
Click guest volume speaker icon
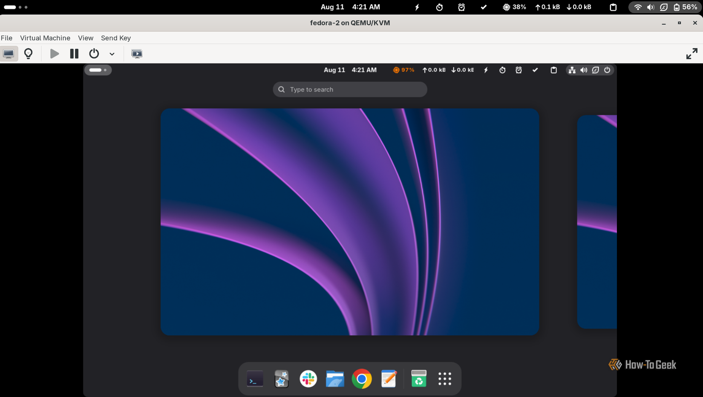pos(584,70)
